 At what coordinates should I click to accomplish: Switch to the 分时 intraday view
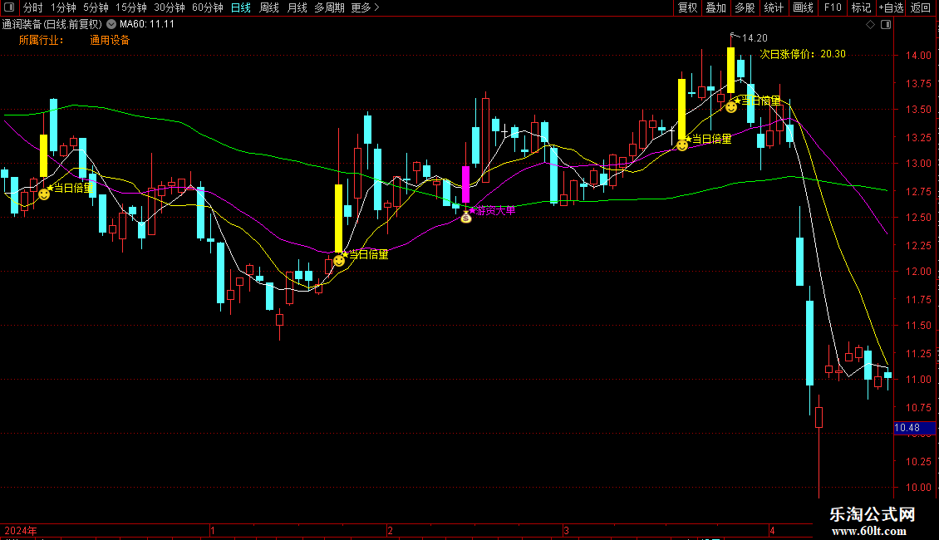coord(33,7)
